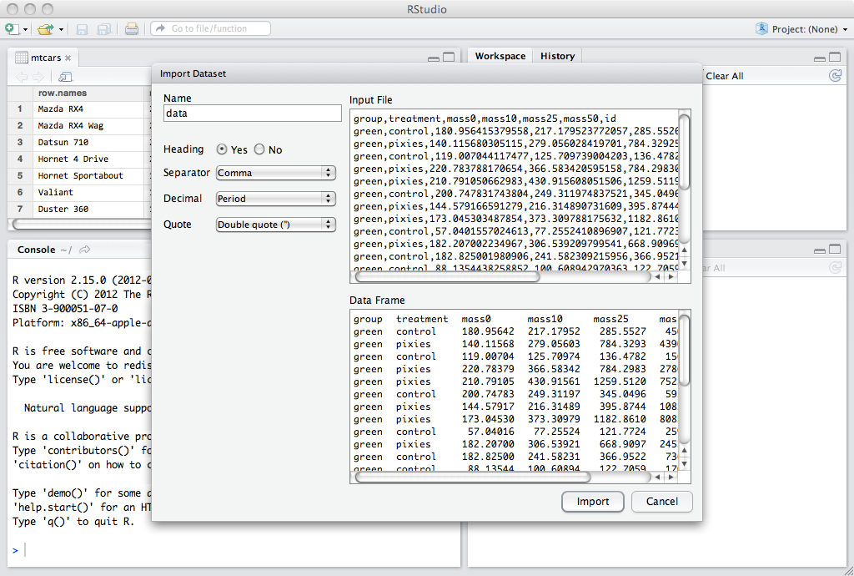Open the Decimal dropdown

tap(275, 199)
